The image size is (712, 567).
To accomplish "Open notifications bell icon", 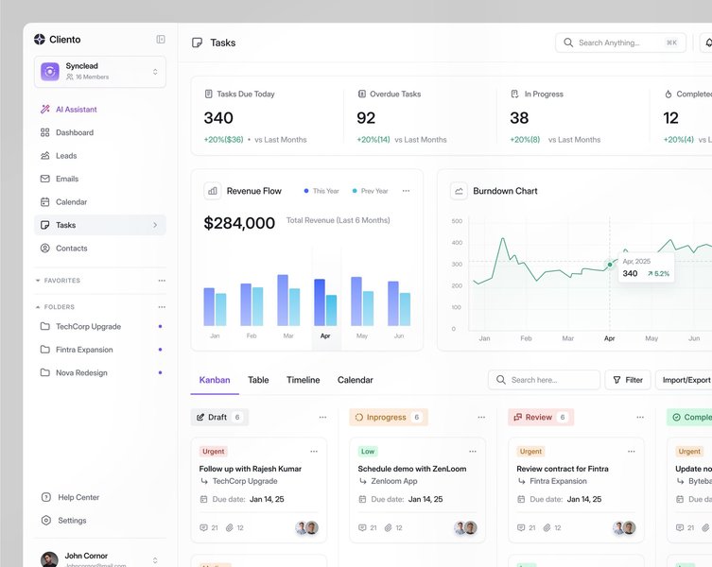I will pyautogui.click(x=707, y=43).
